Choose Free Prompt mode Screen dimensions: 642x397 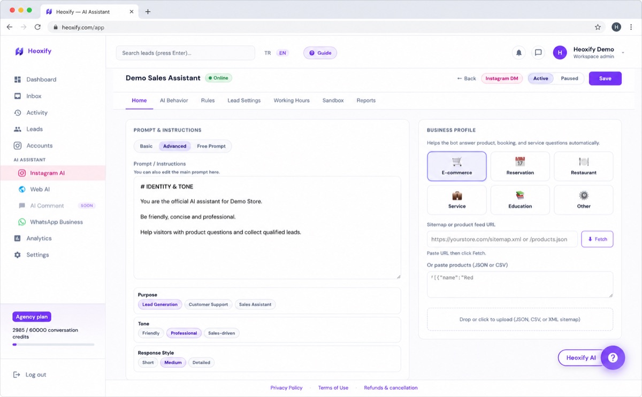(211, 146)
